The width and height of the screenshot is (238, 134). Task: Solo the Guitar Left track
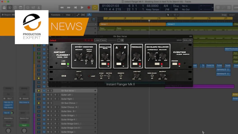[x=52, y=95]
